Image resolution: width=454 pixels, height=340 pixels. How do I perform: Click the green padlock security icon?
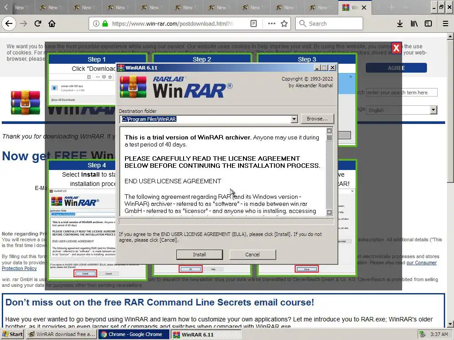click(105, 24)
